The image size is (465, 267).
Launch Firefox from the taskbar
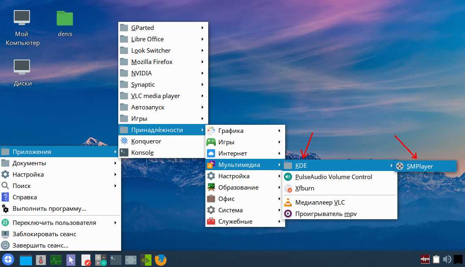(161, 260)
